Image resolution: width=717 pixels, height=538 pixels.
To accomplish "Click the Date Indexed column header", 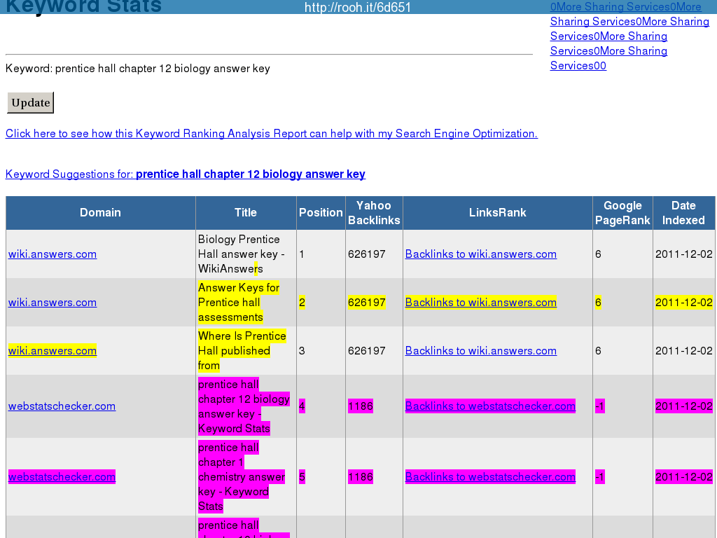I will click(x=683, y=213).
